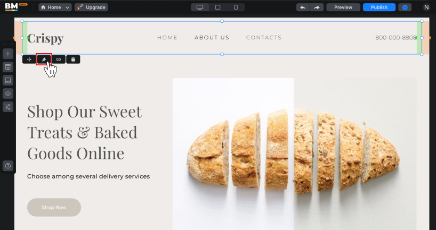
Task: Switch to desktop view mode
Action: coord(200,7)
